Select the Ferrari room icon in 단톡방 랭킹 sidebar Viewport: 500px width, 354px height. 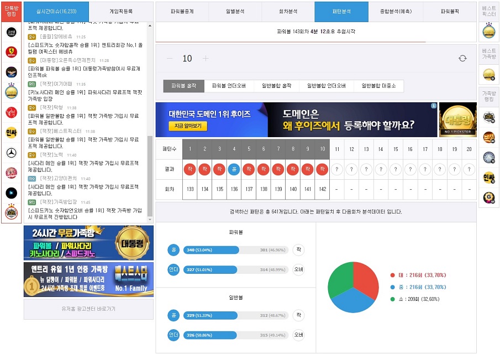12,53
